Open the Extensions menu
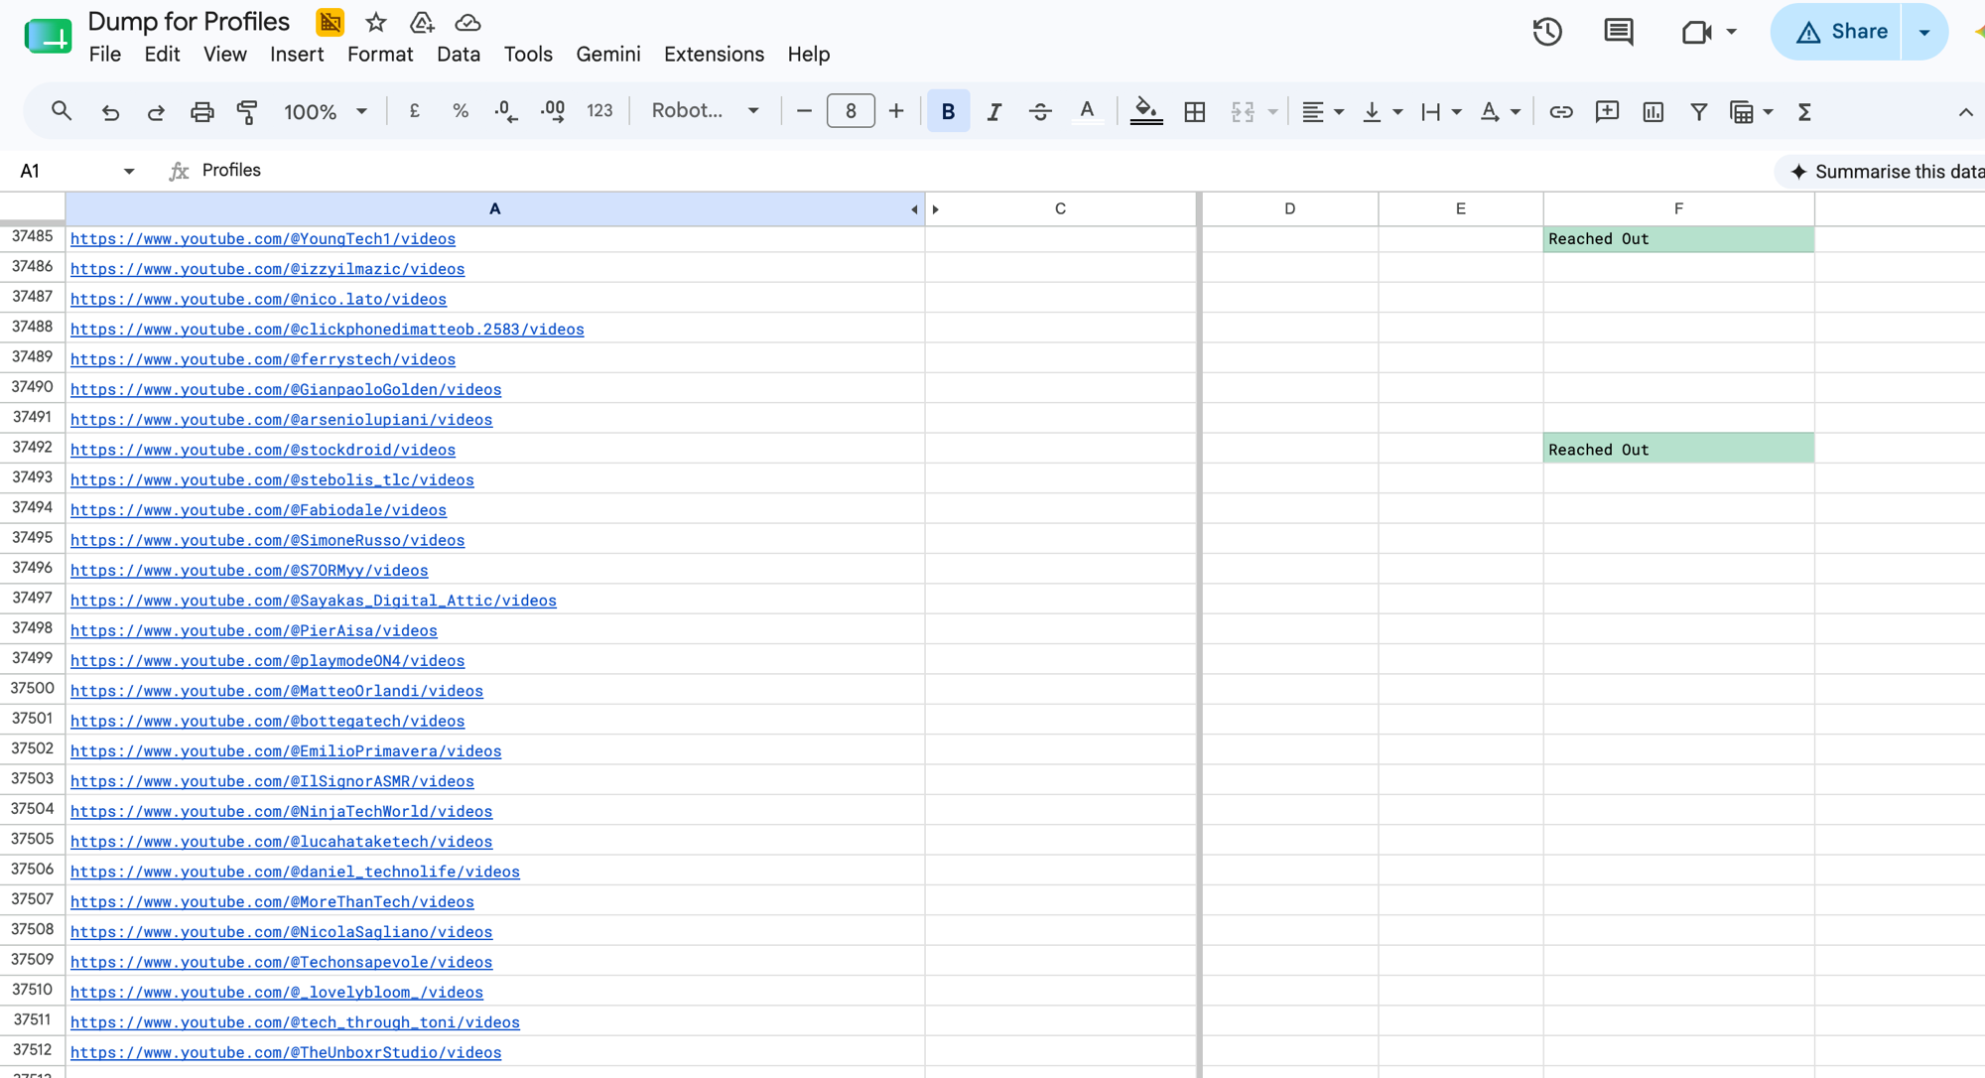1985x1078 pixels. click(x=714, y=54)
